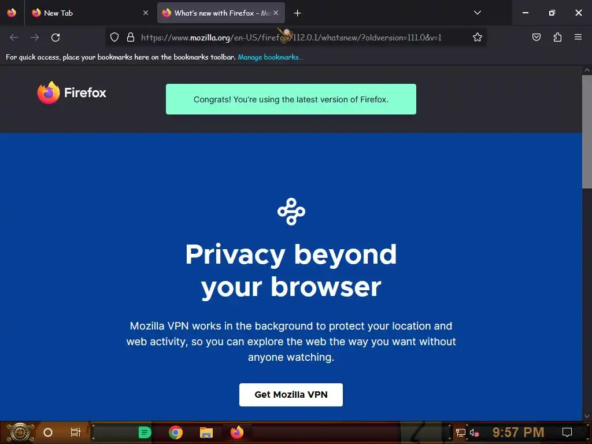Image resolution: width=592 pixels, height=444 pixels.
Task: Open the Manage bookmarks link
Action: tap(271, 57)
